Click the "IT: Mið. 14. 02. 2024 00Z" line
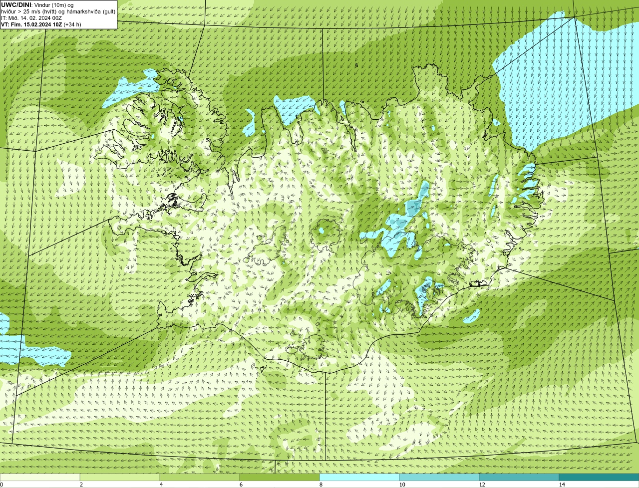 click(31, 18)
